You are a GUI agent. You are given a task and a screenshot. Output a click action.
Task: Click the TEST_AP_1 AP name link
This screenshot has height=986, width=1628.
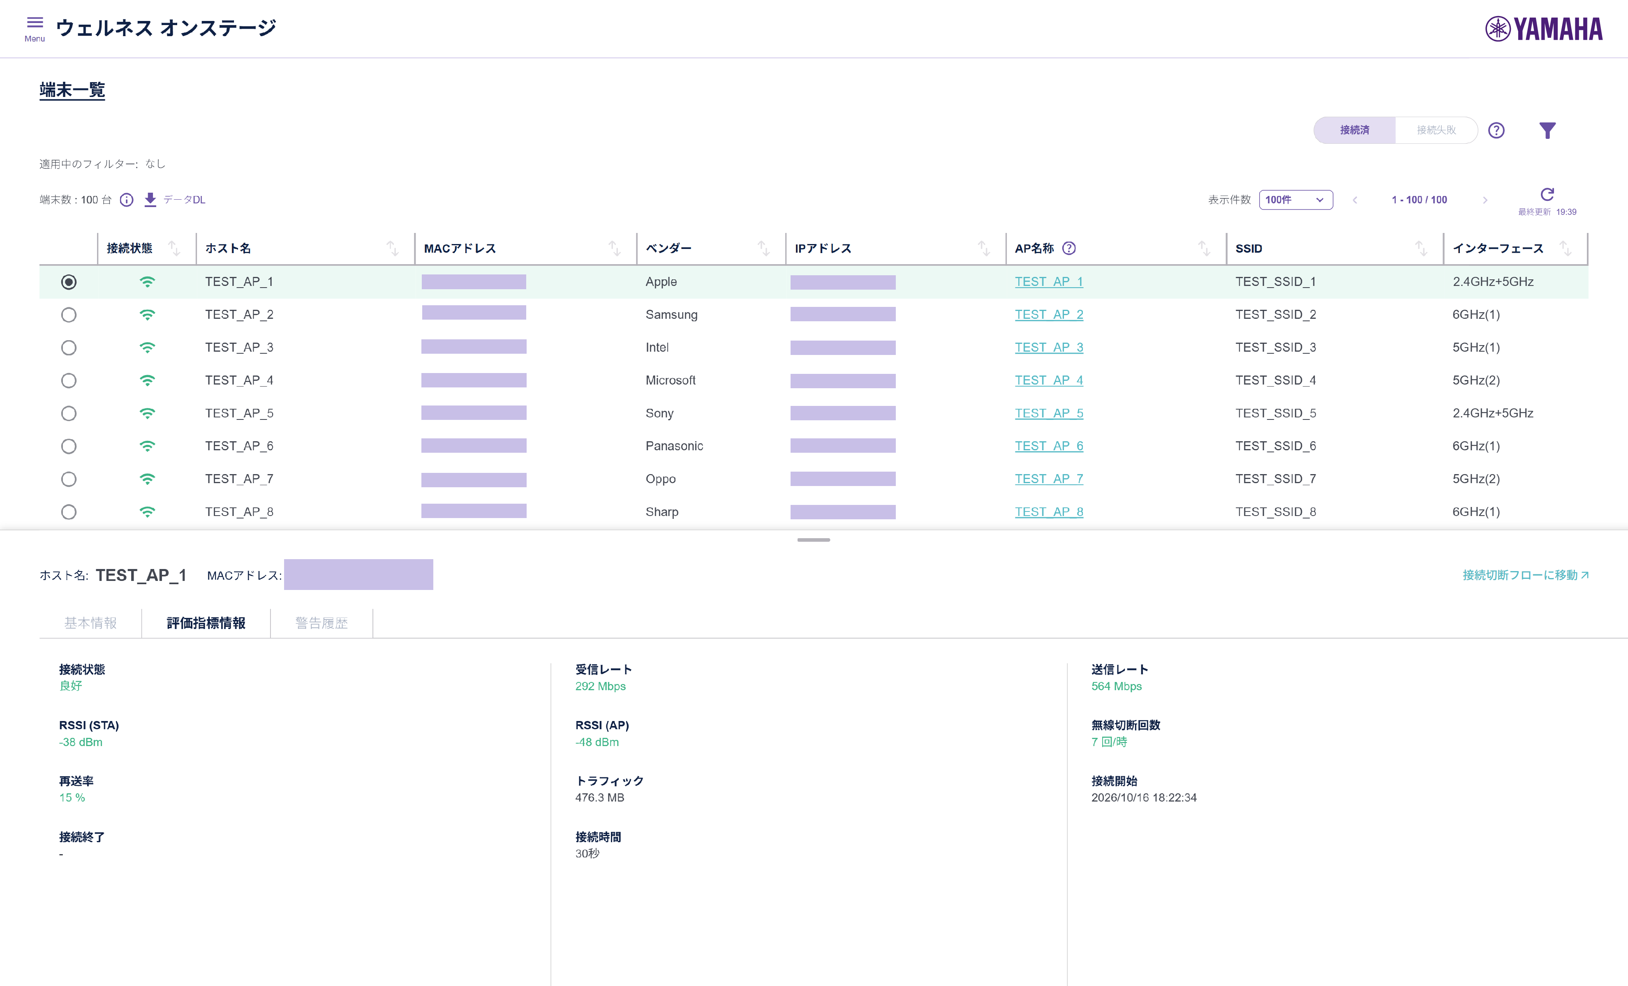coord(1049,282)
